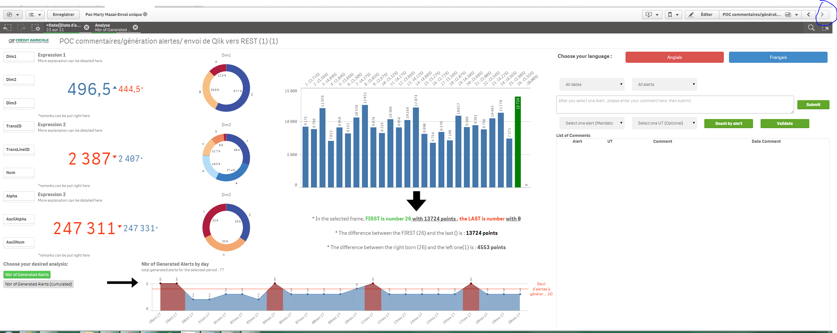Viewport: 837px width, 333px height.
Task: Switch language to Français
Action: coord(778,57)
